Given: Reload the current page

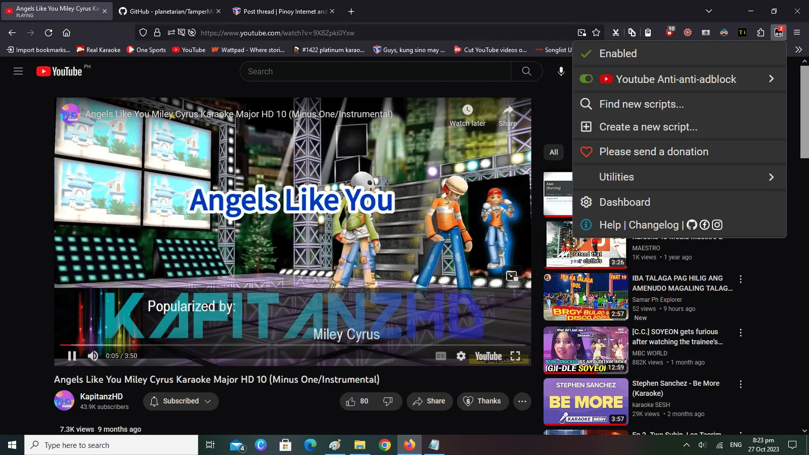Looking at the screenshot, I should click(x=49, y=32).
